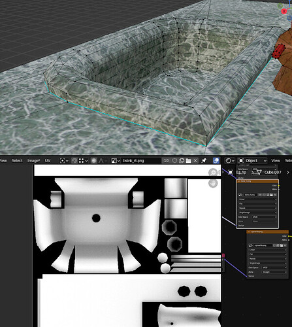Toggle fake user shield for bsink_rt.png

coord(174,161)
